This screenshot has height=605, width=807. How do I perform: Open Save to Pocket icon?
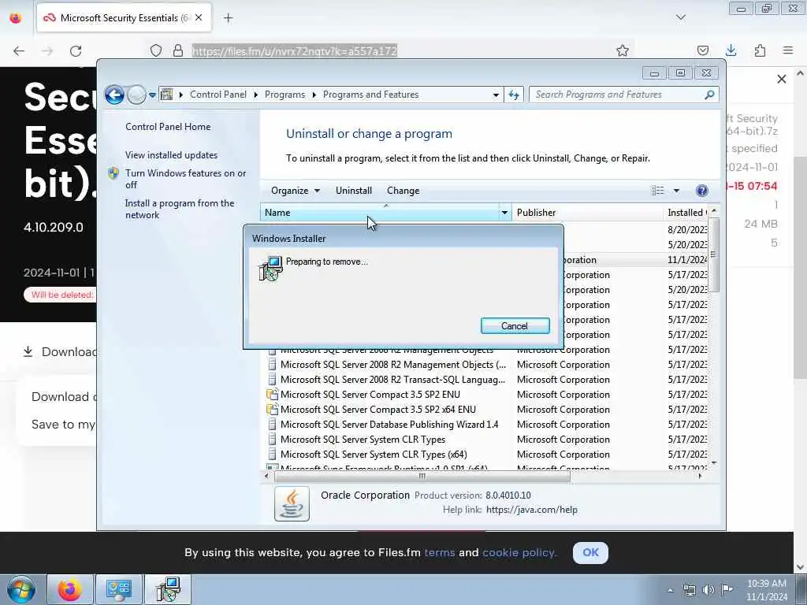[x=703, y=50]
